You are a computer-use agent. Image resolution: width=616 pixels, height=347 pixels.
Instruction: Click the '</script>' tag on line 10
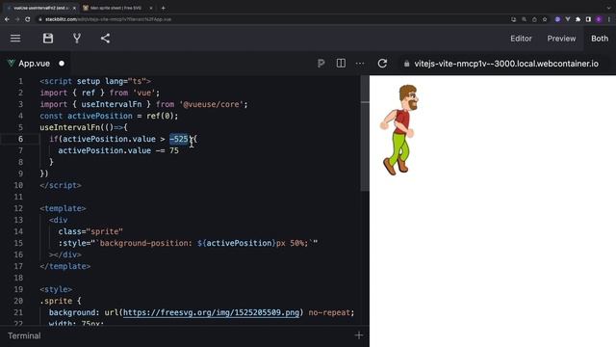coord(61,185)
